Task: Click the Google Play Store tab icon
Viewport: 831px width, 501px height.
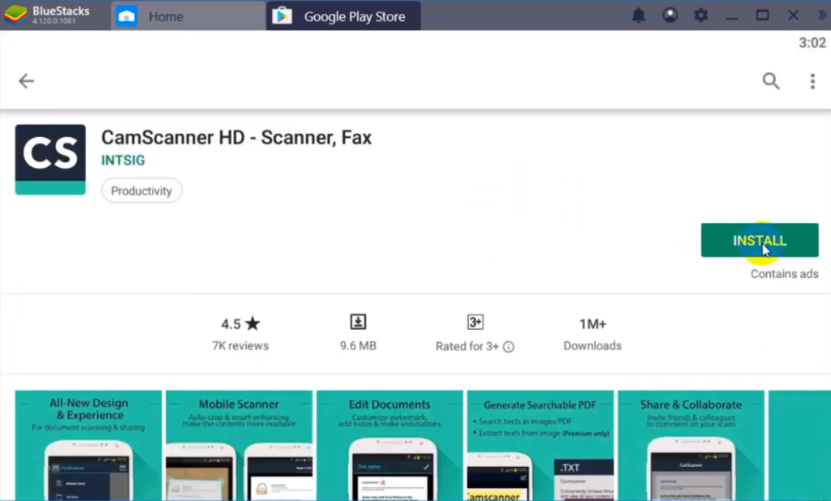Action: [282, 16]
